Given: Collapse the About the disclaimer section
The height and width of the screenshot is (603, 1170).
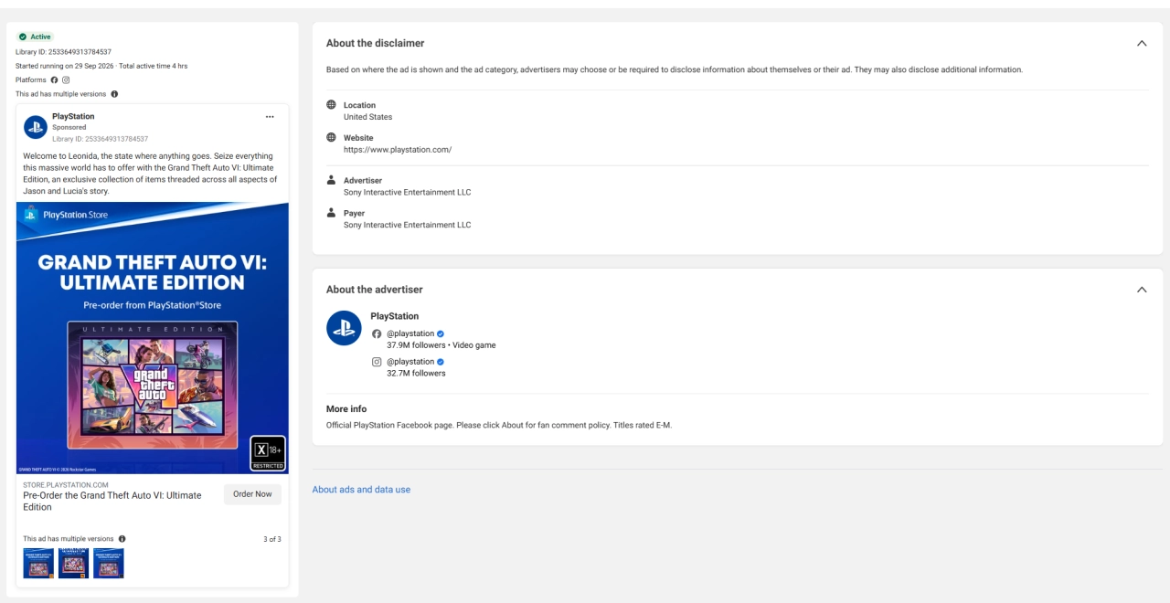Looking at the screenshot, I should click(1142, 43).
